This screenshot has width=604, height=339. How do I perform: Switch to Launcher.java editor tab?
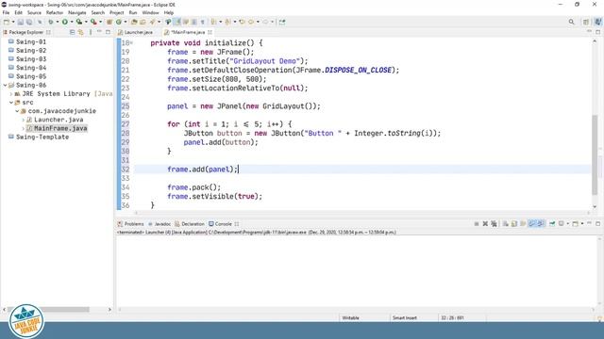click(x=136, y=32)
